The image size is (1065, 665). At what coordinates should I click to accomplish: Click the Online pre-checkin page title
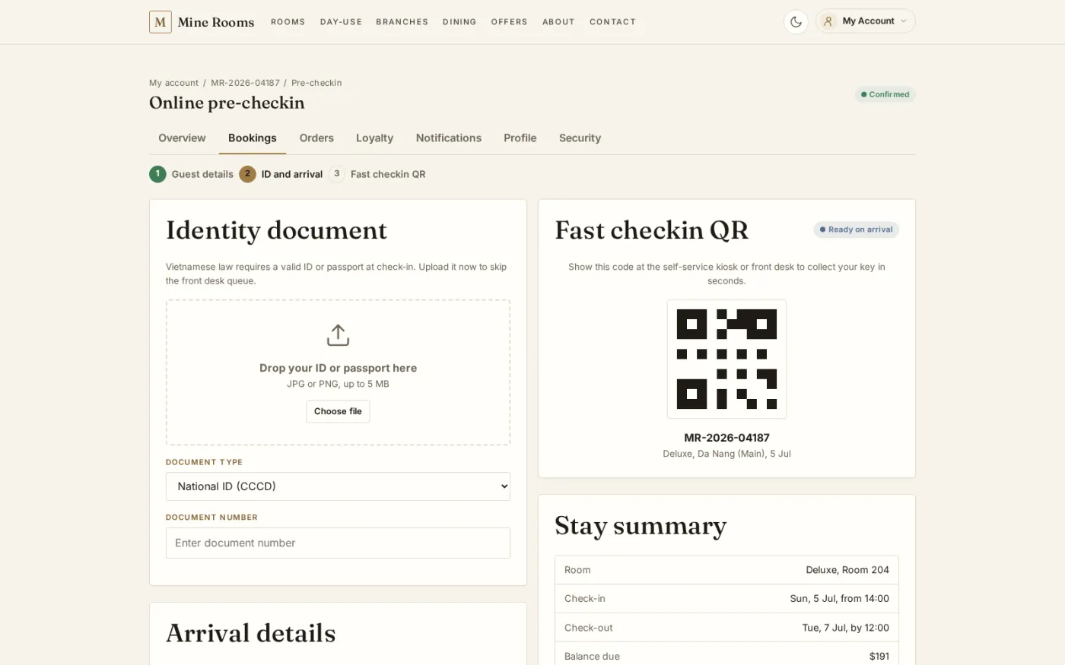click(x=227, y=103)
